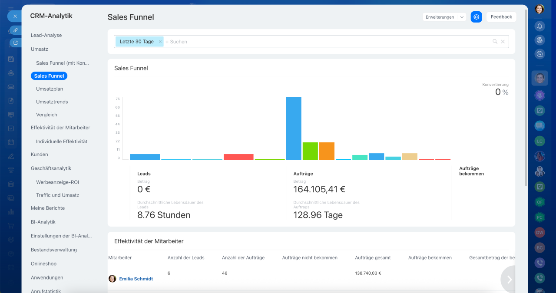Viewport: 556px width, 293px height.
Task: Remove the 'Letzte 30 Tage' filter chip
Action: tap(160, 42)
